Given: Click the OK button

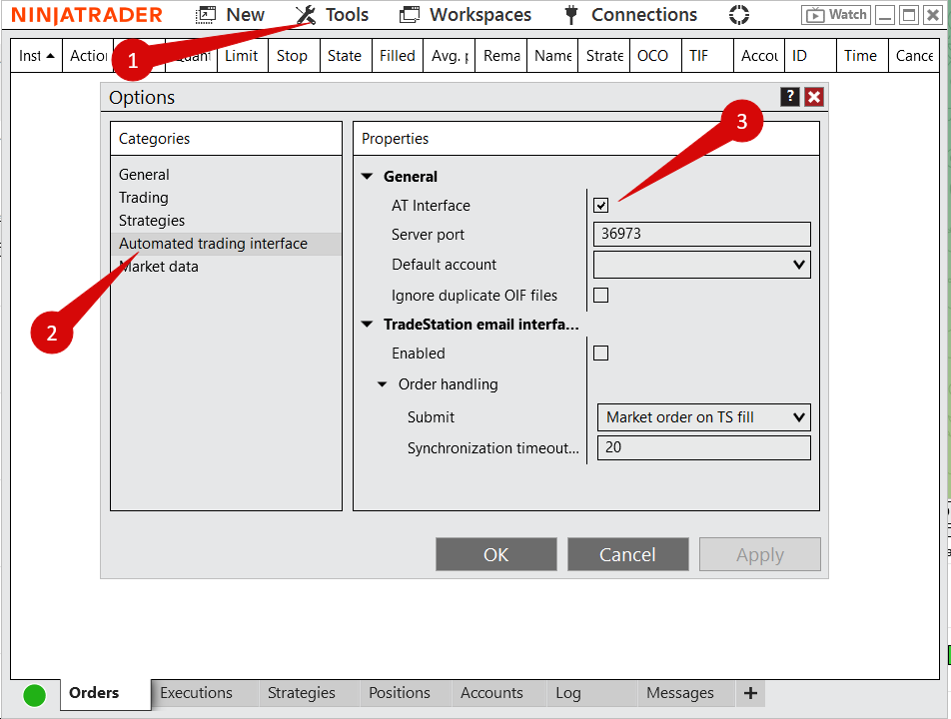Looking at the screenshot, I should tap(496, 554).
